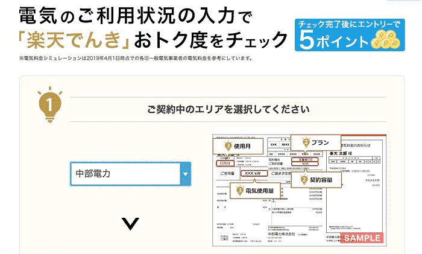Open the 中部電力 area dropdown
This screenshot has height=254, width=422.
(x=131, y=174)
